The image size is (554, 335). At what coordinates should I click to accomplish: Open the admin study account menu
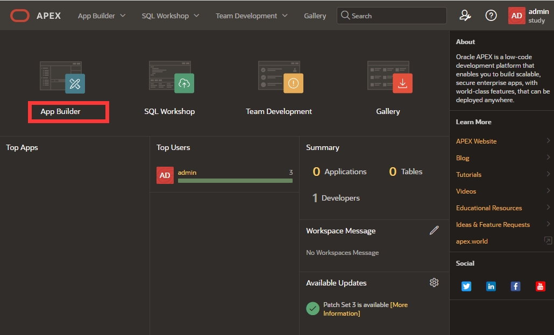tap(529, 16)
